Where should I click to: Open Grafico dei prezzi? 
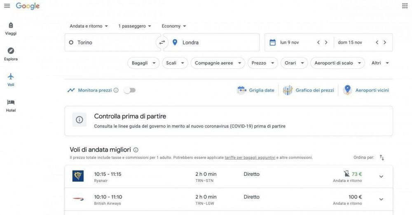click(x=309, y=90)
